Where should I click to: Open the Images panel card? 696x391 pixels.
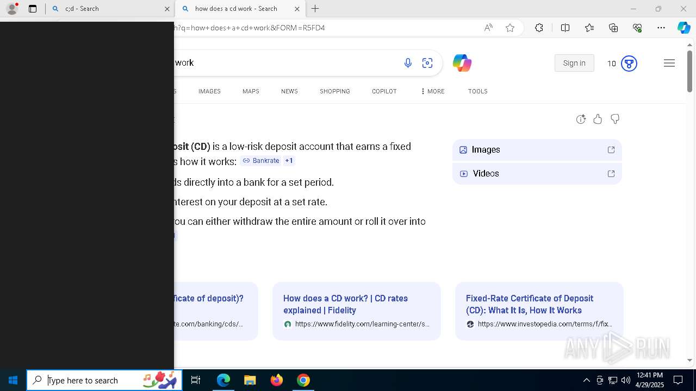[537, 150]
